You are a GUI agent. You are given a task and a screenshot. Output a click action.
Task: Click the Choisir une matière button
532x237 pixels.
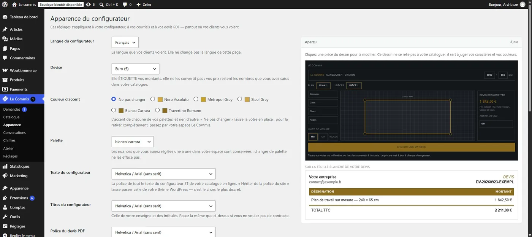pos(411,147)
